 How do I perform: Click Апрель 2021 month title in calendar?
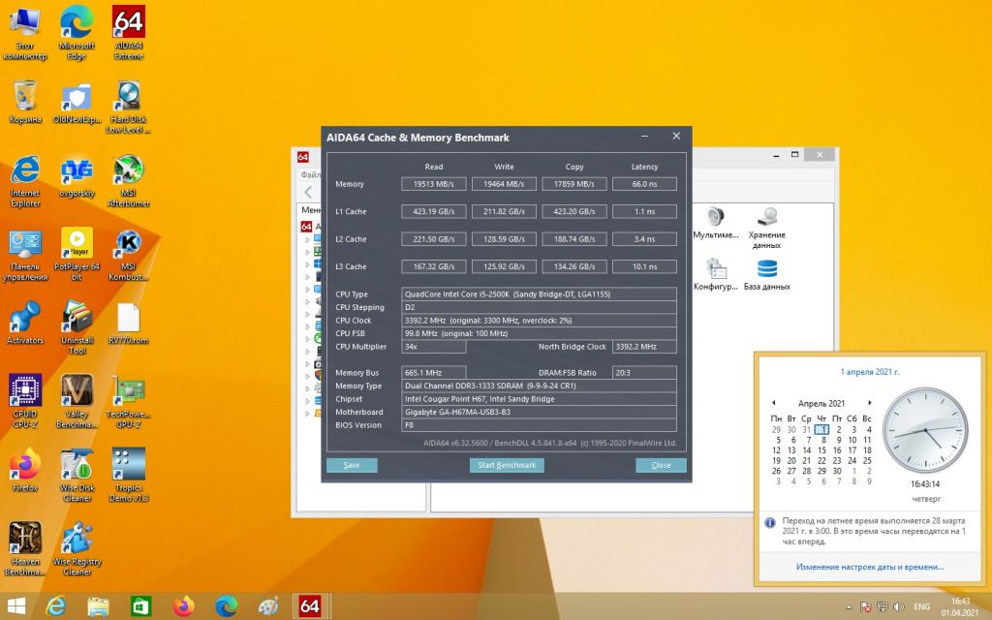coord(821,404)
